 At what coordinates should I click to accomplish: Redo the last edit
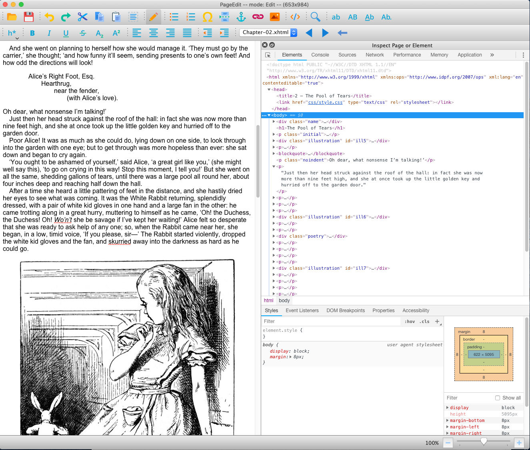pyautogui.click(x=66, y=17)
